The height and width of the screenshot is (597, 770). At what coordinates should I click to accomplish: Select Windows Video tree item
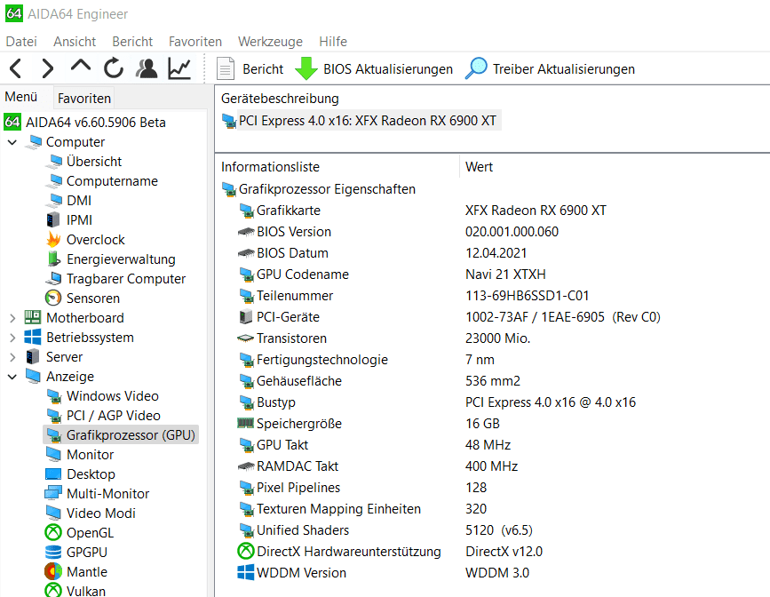(113, 395)
